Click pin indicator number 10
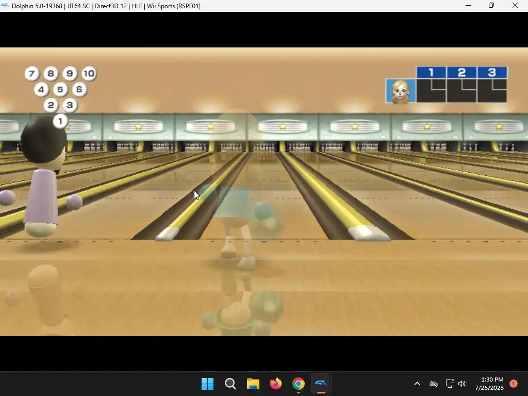The image size is (528, 396). [89, 73]
